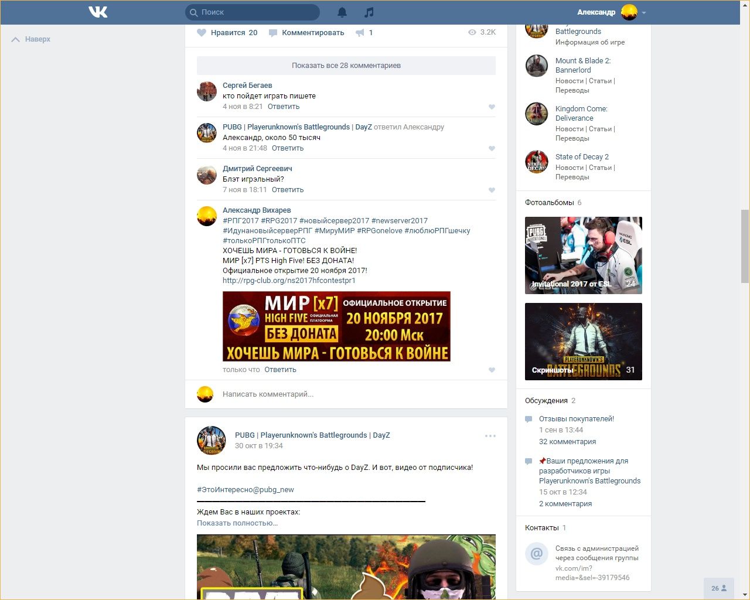Image resolution: width=750 pixels, height=600 pixels.
Task: Like the post via heart Нравится 20
Action: click(227, 33)
